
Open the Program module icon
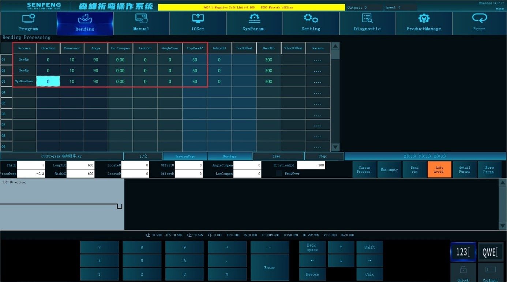click(x=29, y=18)
